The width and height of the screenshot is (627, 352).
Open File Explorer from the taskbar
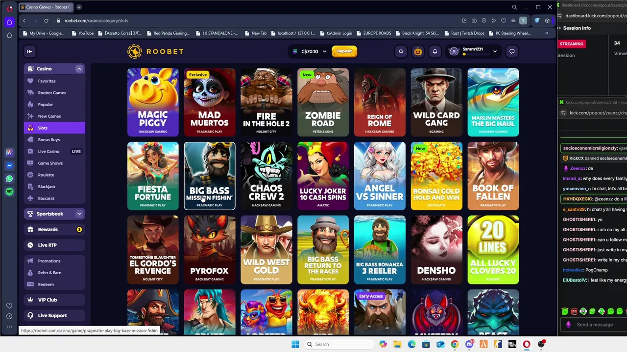click(x=397, y=344)
